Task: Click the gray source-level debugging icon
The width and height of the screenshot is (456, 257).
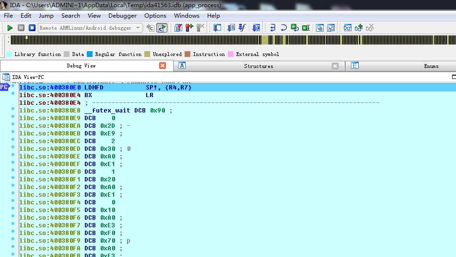Action: 151,28
